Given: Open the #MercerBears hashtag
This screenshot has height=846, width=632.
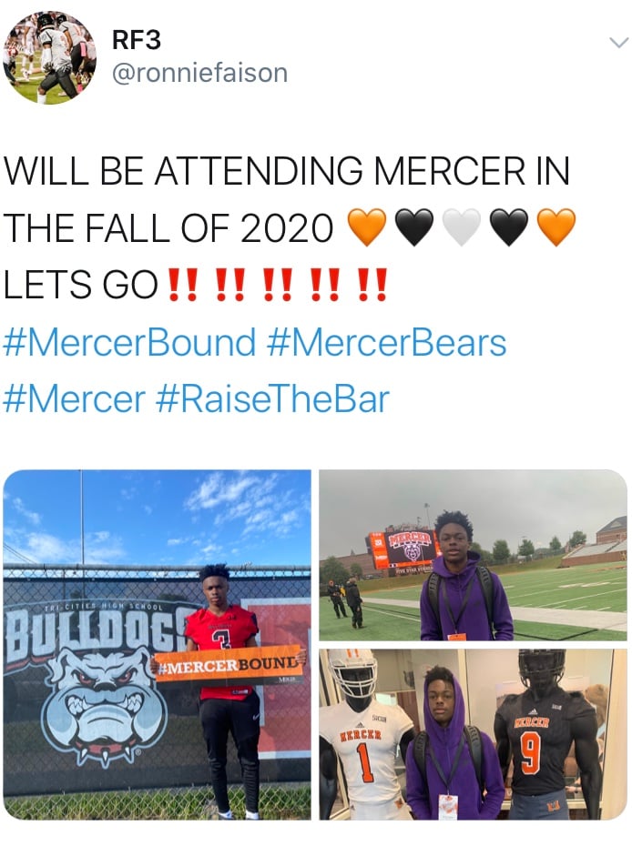Looking at the screenshot, I should [x=387, y=343].
